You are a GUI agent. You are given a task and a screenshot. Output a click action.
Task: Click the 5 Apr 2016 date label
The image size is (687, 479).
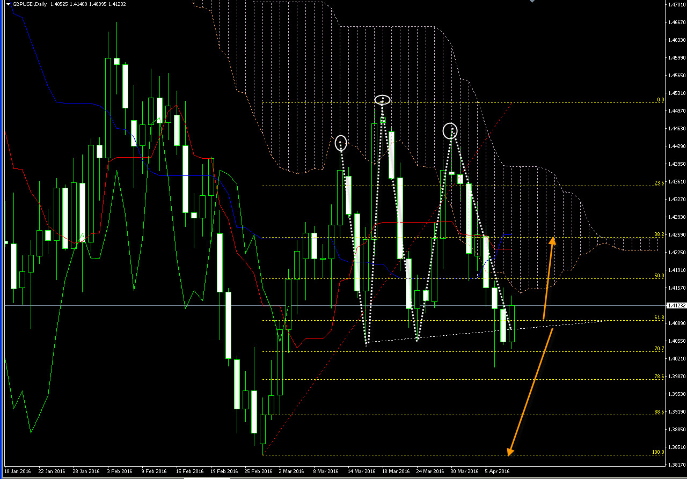point(497,471)
